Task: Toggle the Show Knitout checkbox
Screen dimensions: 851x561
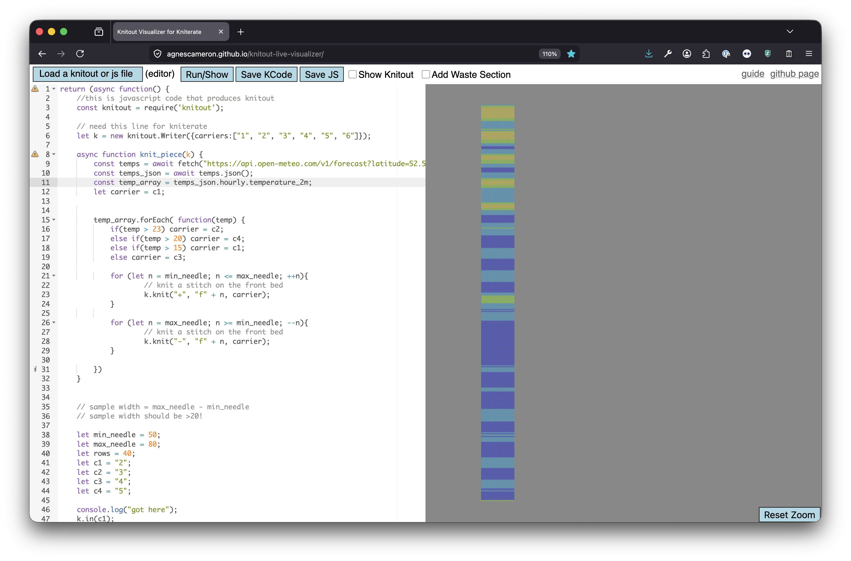Action: [352, 74]
